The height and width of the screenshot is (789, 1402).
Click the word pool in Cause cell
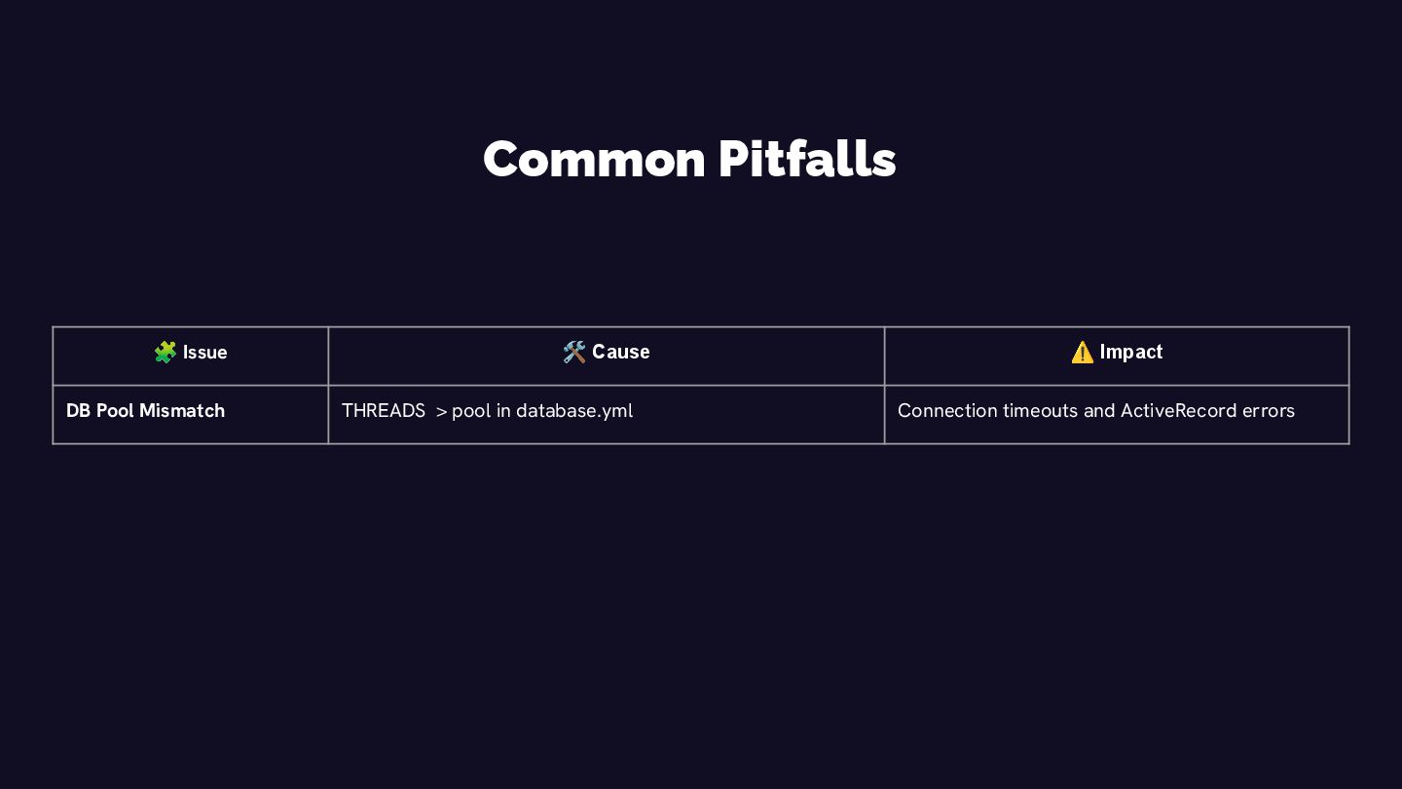point(471,411)
